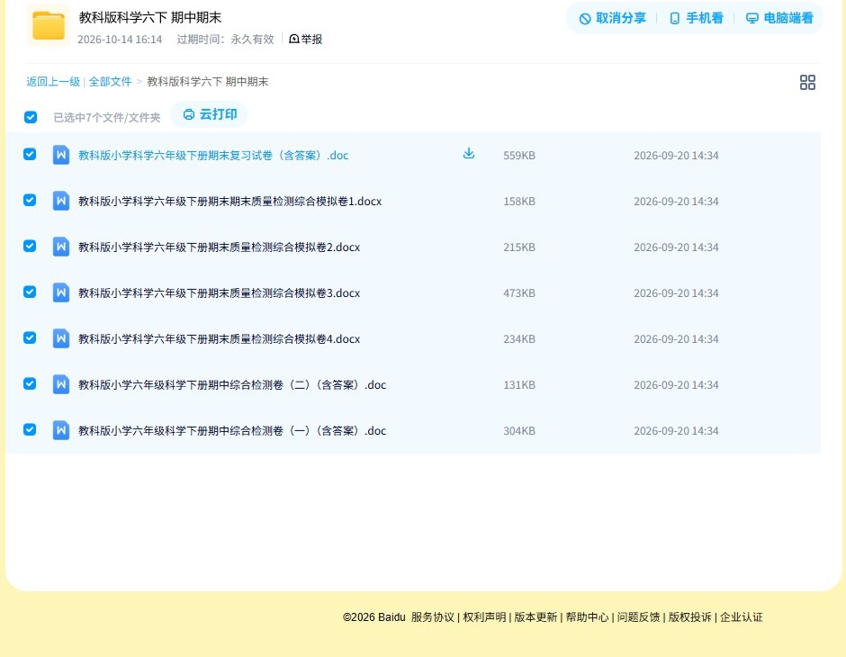Open 期末期末质量检测综合模拟卷1.docx
Viewport: 846px width, 657px height.
click(x=229, y=202)
